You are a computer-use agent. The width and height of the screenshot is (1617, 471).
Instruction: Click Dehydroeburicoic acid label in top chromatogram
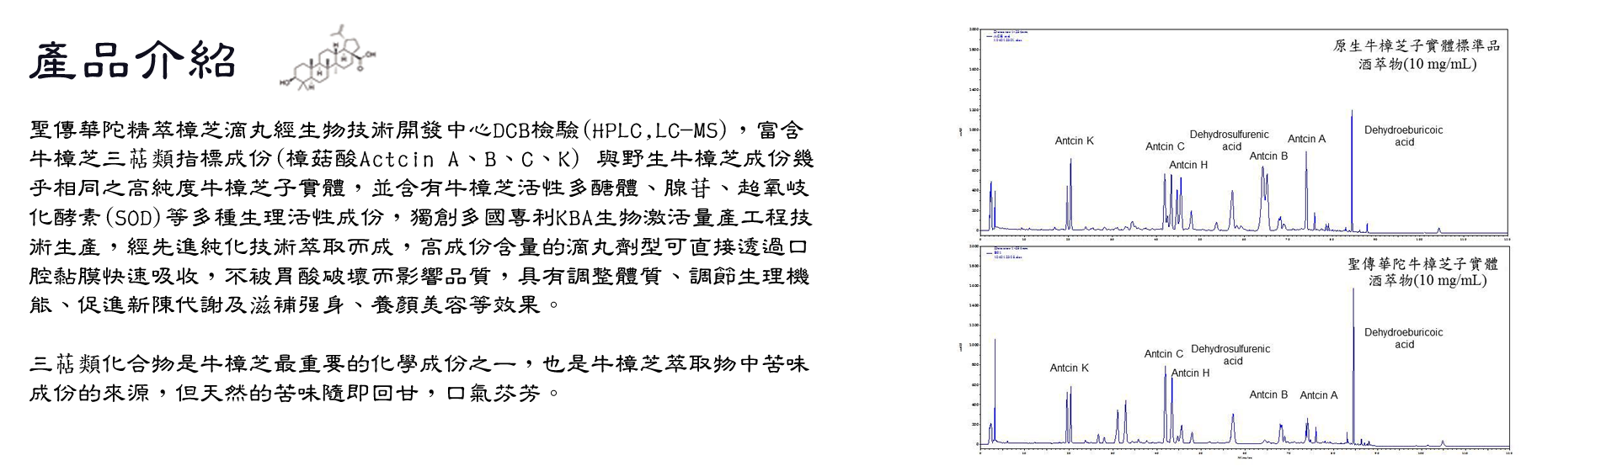(1403, 136)
